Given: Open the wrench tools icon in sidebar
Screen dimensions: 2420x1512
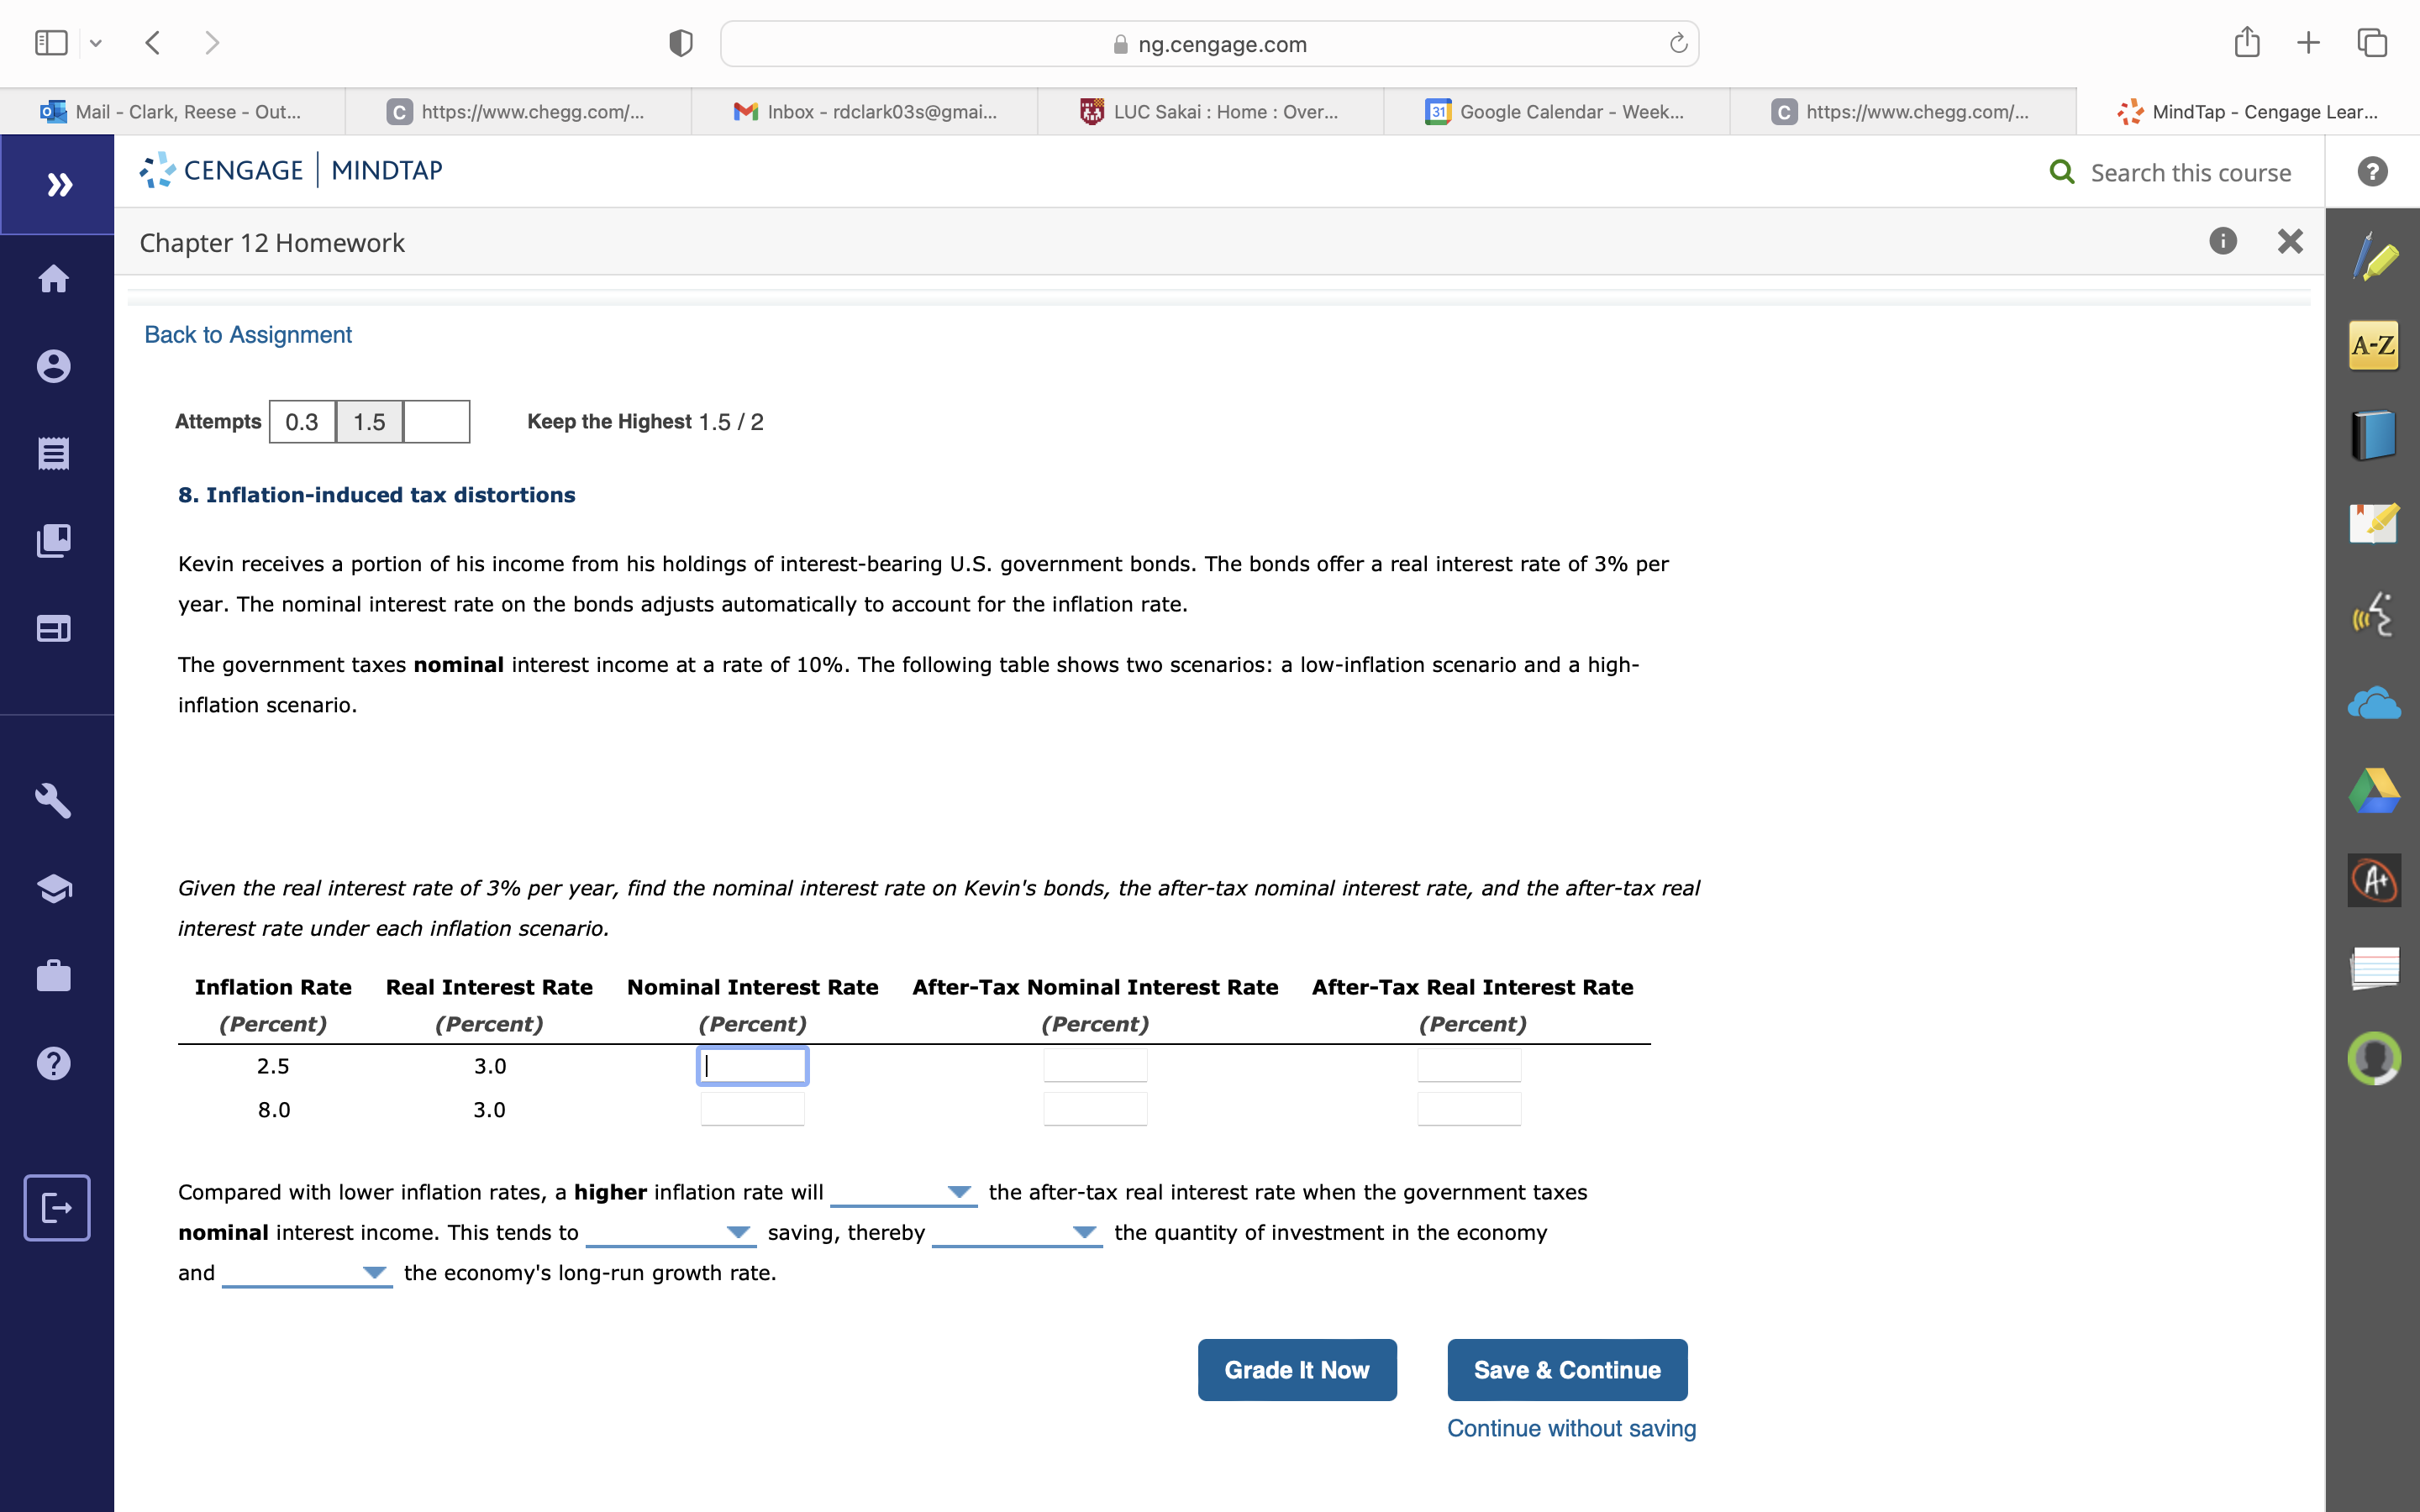Looking at the screenshot, I should [x=54, y=800].
